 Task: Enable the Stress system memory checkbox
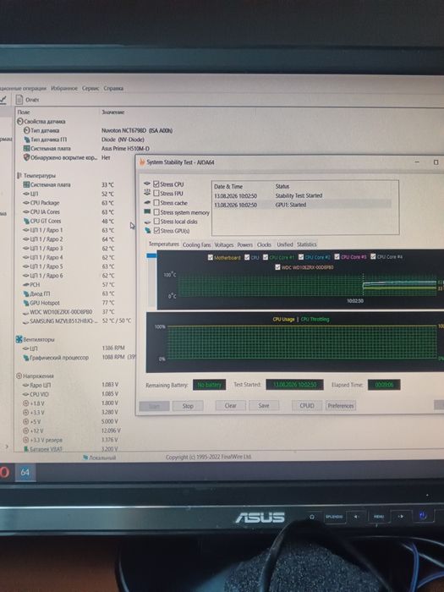click(x=156, y=212)
